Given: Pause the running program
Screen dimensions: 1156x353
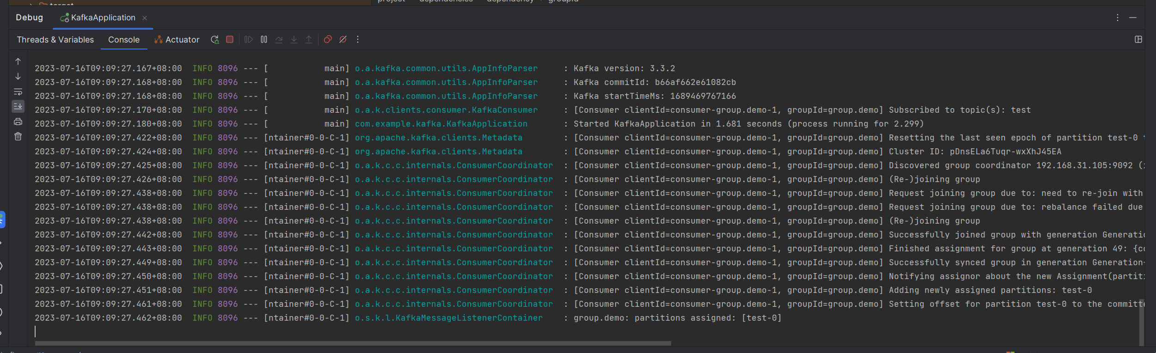Looking at the screenshot, I should click(264, 39).
